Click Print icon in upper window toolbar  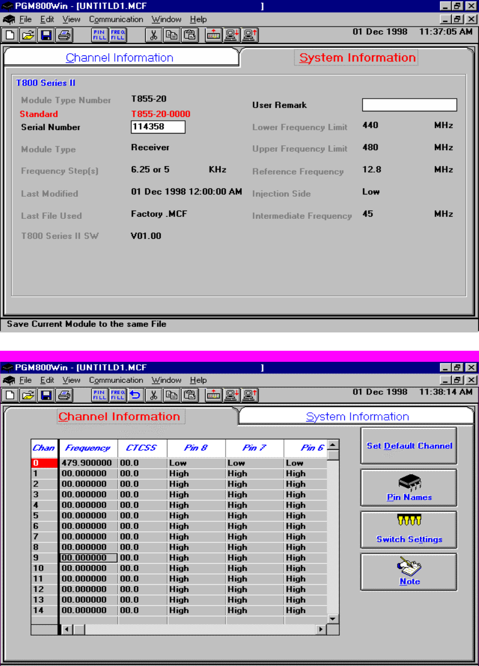click(64, 35)
